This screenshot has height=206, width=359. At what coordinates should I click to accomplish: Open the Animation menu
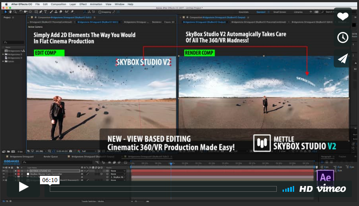pos(96,4)
